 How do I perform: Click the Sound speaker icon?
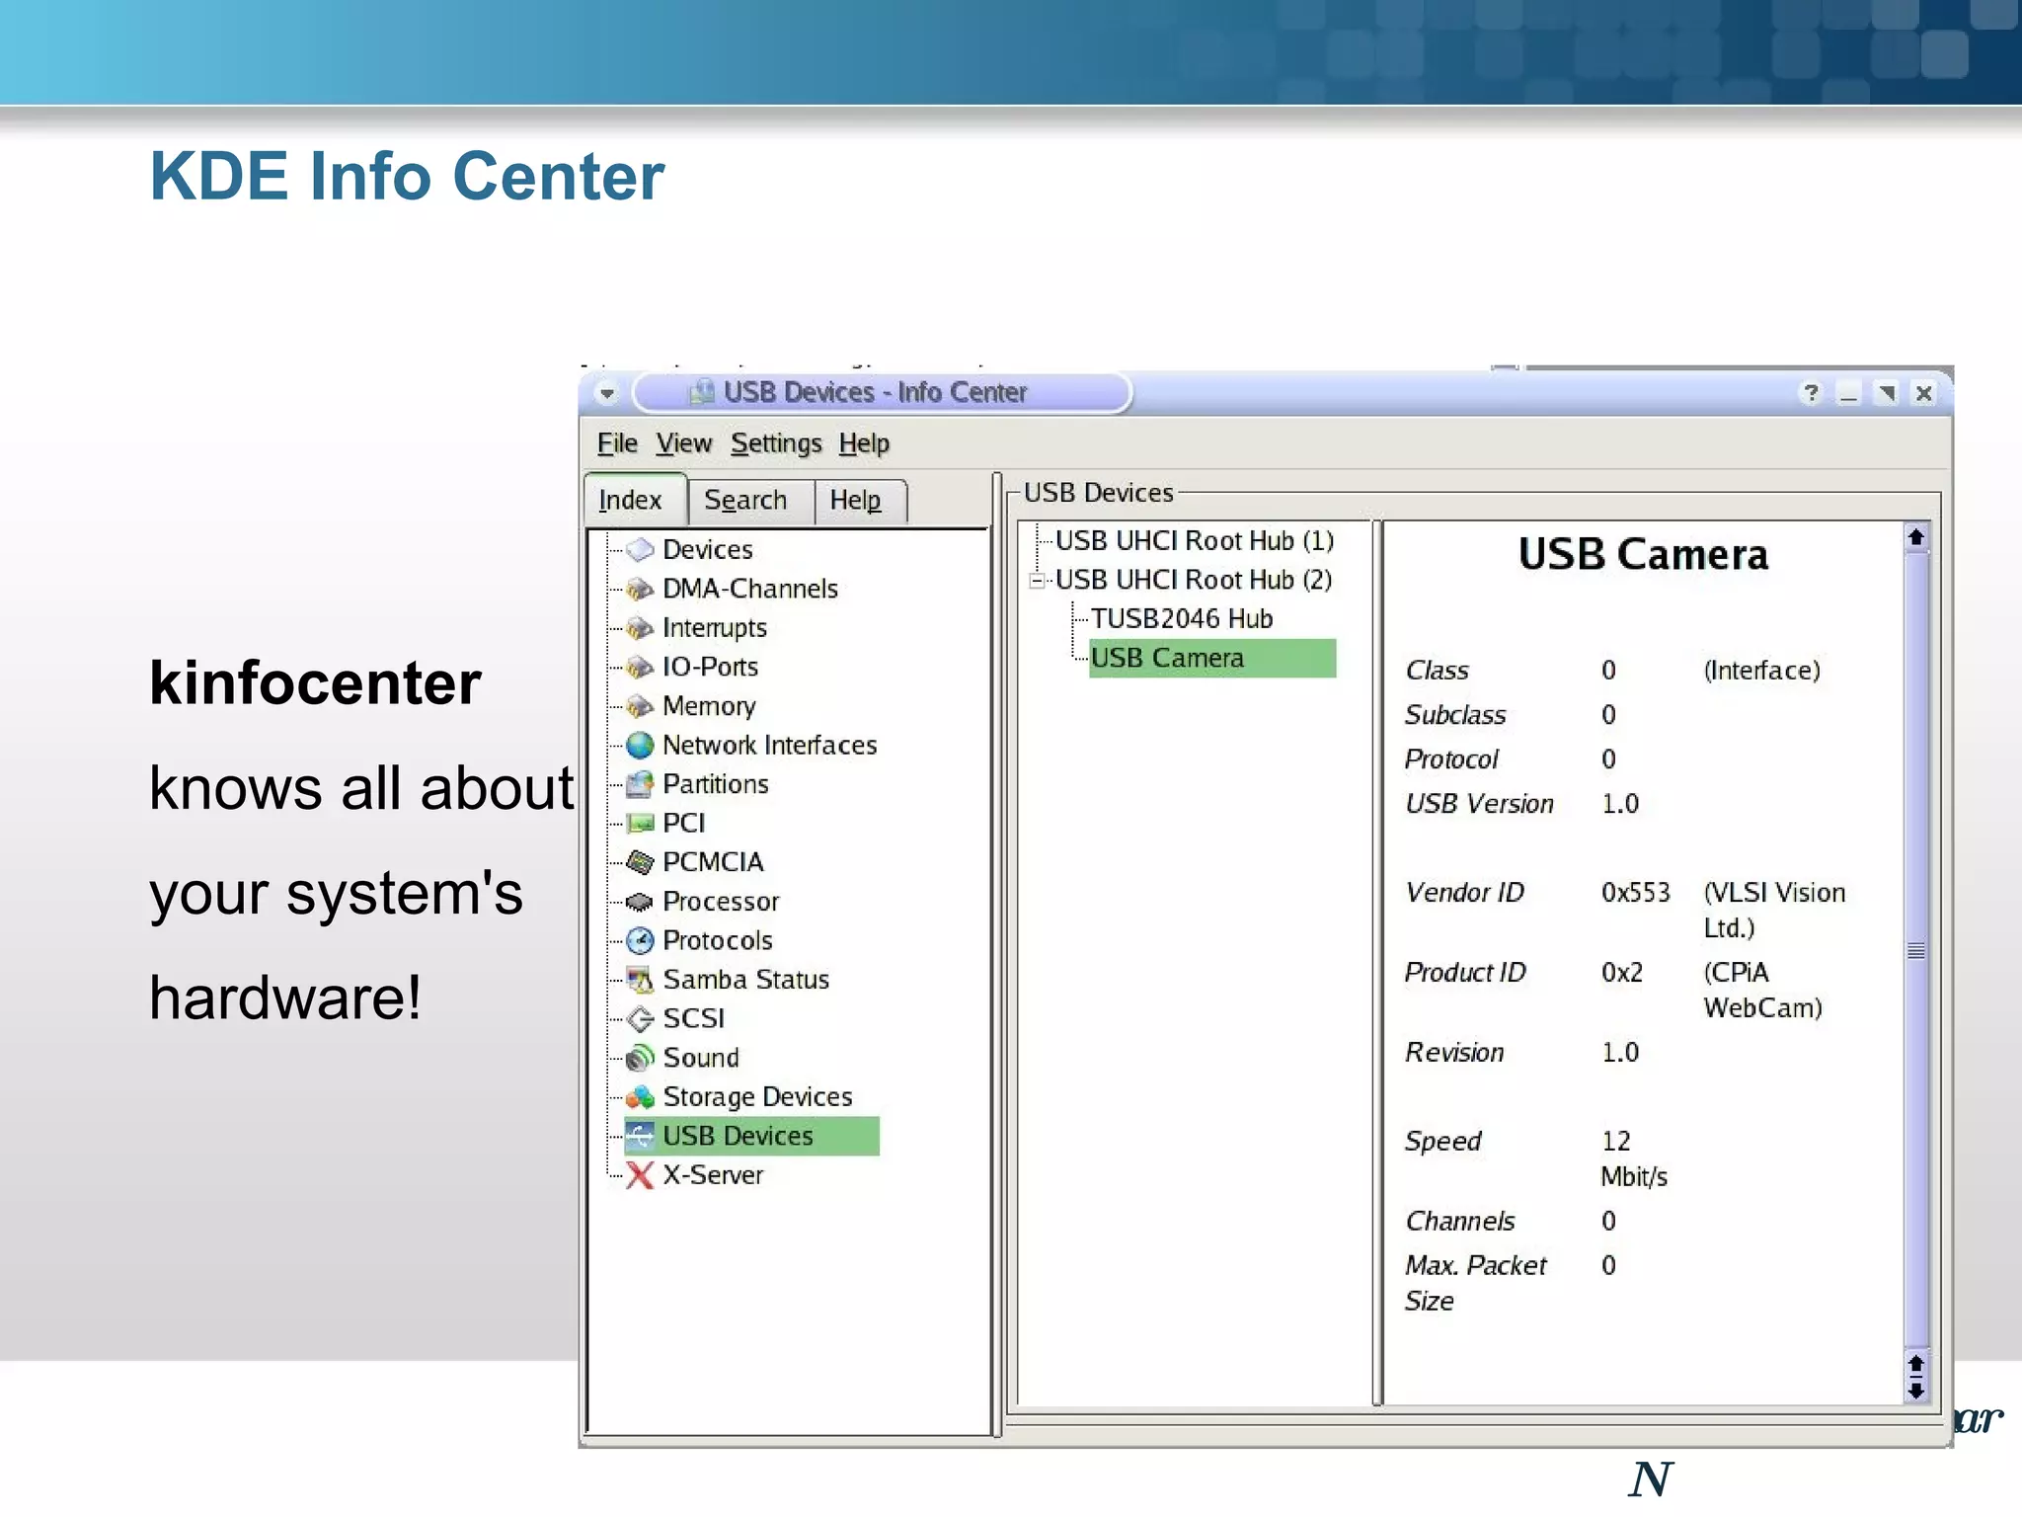click(640, 1058)
